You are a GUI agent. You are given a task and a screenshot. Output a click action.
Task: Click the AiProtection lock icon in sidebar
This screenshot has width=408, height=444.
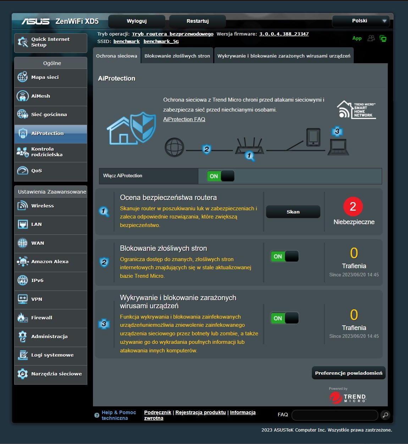[23, 133]
